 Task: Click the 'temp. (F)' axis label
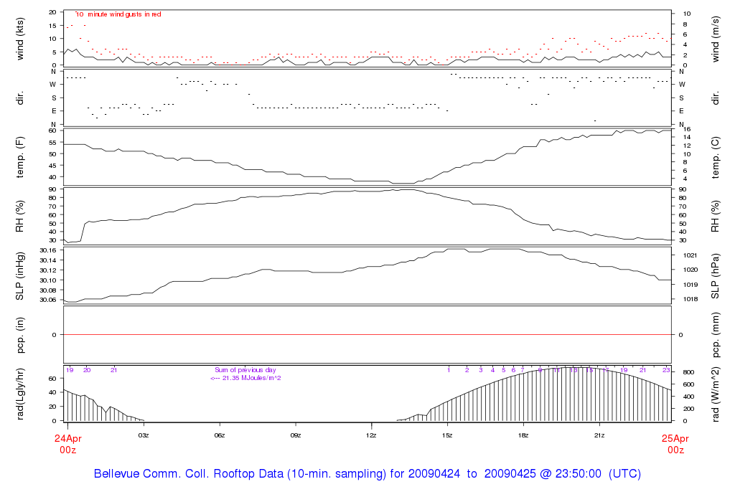pyautogui.click(x=20, y=157)
